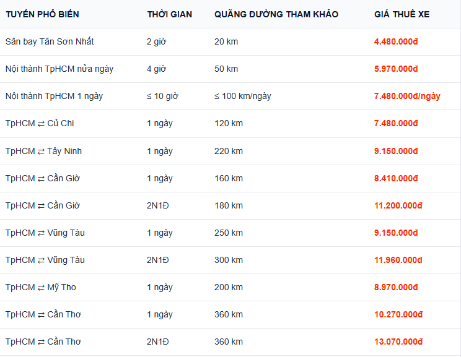This screenshot has width=461, height=357.
Task: Select the TpHCM ⇄ Mỹ Tho route
Action: click(40, 287)
